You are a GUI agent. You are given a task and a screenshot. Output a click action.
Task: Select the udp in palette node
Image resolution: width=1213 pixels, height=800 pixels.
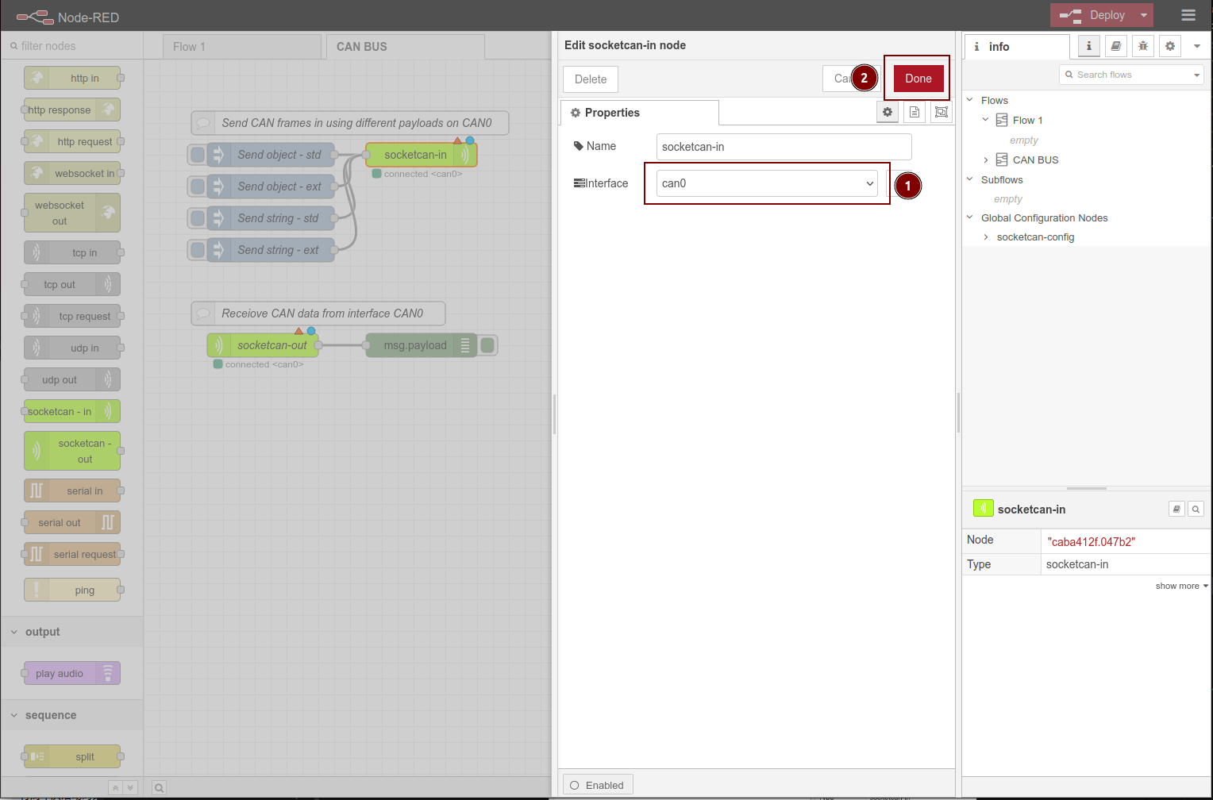[x=72, y=348]
